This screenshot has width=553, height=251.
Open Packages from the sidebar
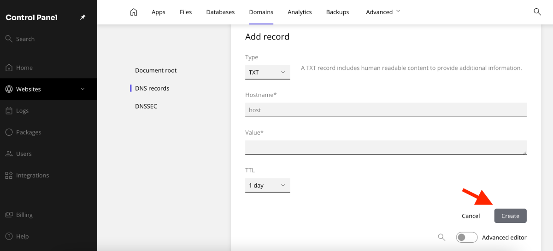tap(29, 132)
